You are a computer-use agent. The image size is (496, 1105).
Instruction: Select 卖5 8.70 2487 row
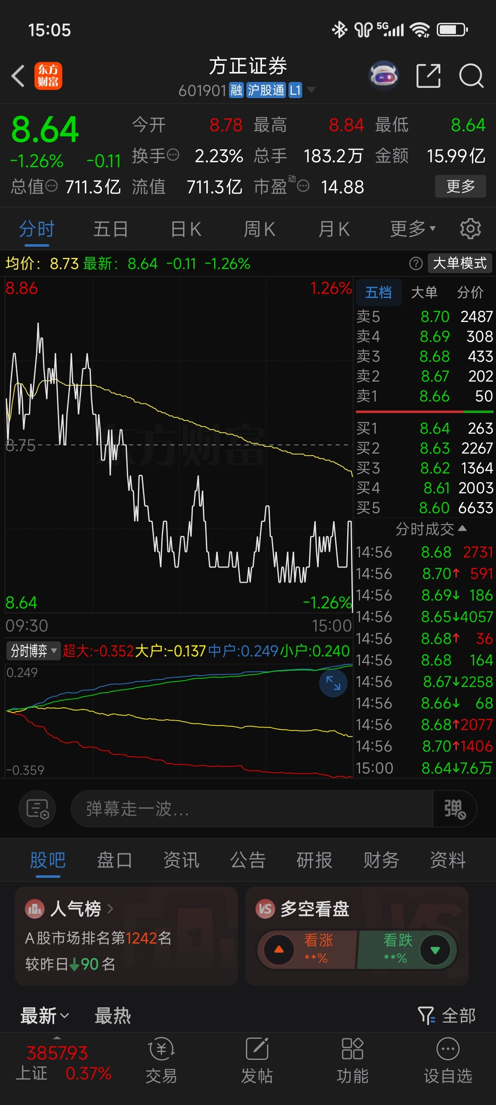click(424, 317)
